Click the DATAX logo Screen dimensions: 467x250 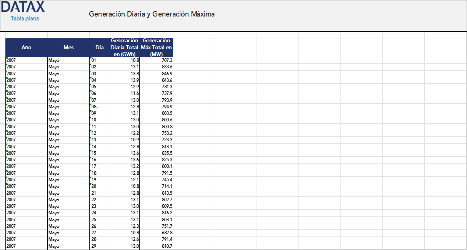pos(22,7)
